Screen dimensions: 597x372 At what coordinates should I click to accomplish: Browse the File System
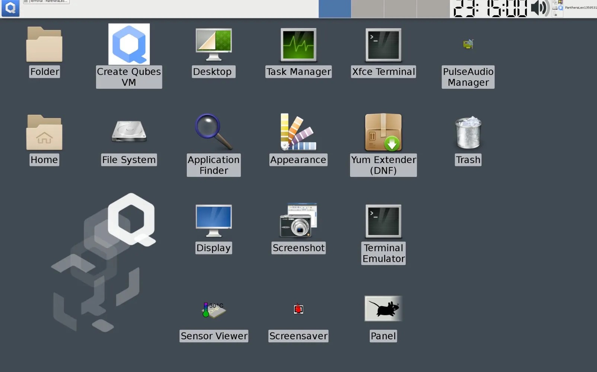pyautogui.click(x=129, y=132)
